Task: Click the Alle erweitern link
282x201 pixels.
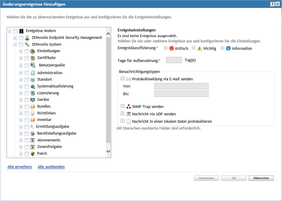Action: [20, 167]
